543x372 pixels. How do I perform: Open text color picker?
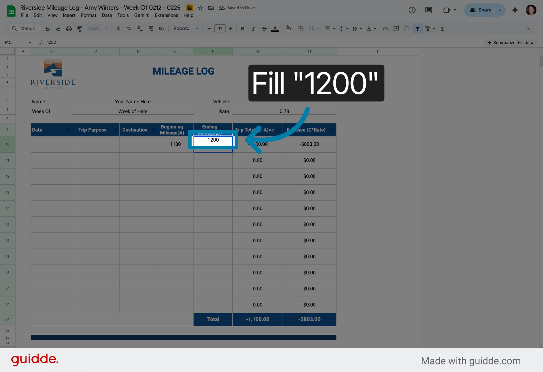pyautogui.click(x=275, y=29)
